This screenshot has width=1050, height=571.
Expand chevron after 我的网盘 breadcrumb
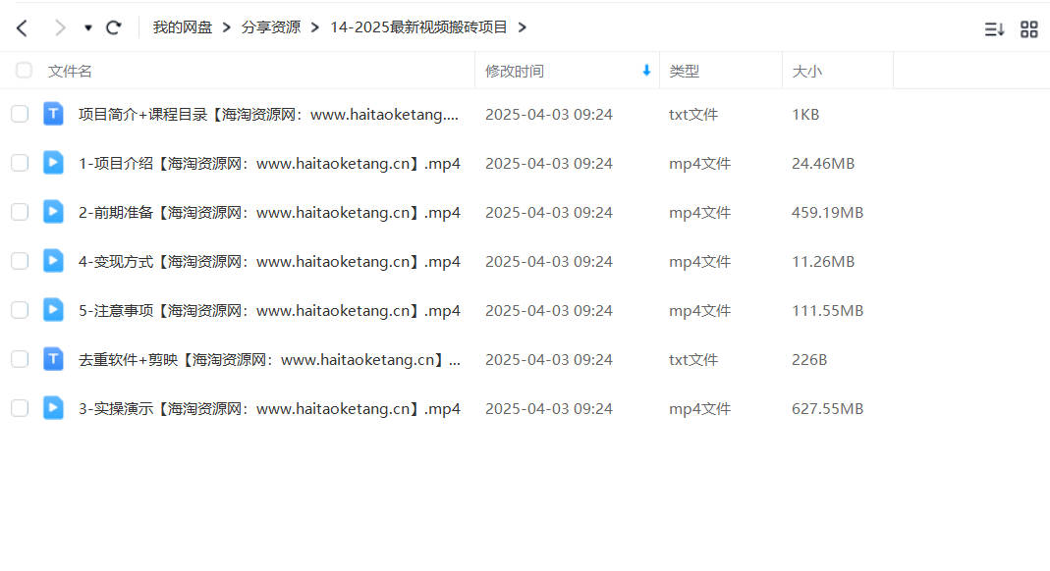click(x=226, y=27)
